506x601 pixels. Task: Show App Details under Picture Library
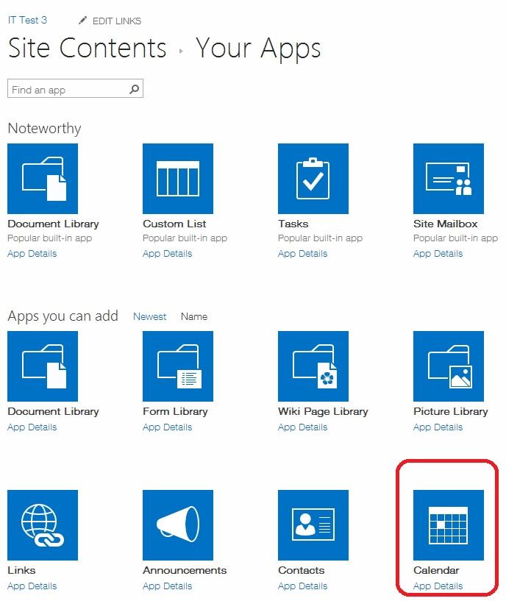pyautogui.click(x=438, y=427)
